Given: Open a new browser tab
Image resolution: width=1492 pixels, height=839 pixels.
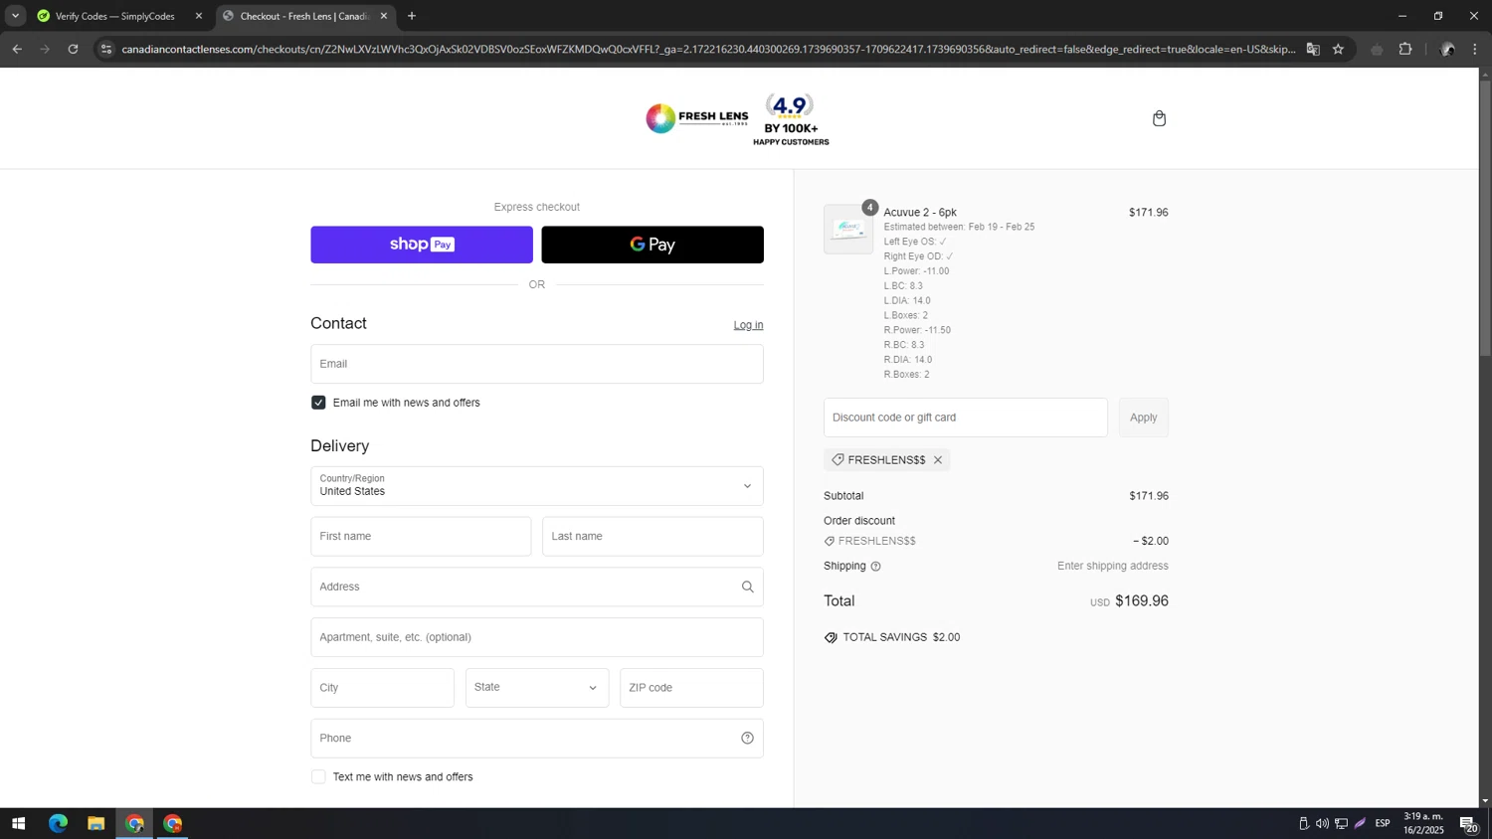Looking at the screenshot, I should (412, 16).
